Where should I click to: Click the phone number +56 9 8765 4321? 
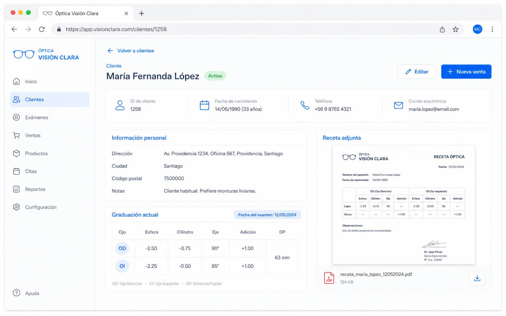tap(333, 109)
